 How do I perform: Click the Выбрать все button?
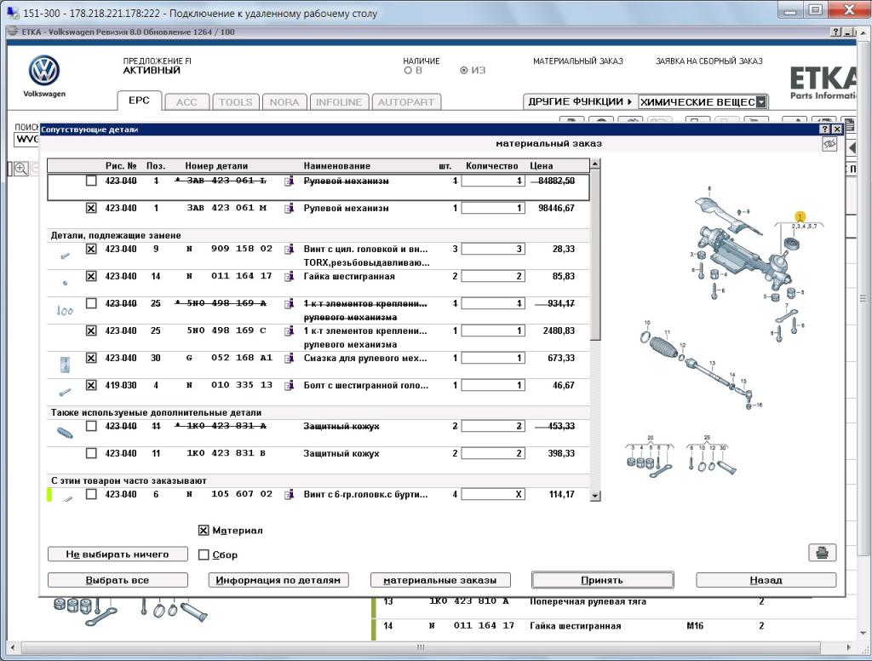118,580
